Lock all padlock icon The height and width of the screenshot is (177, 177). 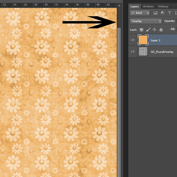[x=161, y=29]
